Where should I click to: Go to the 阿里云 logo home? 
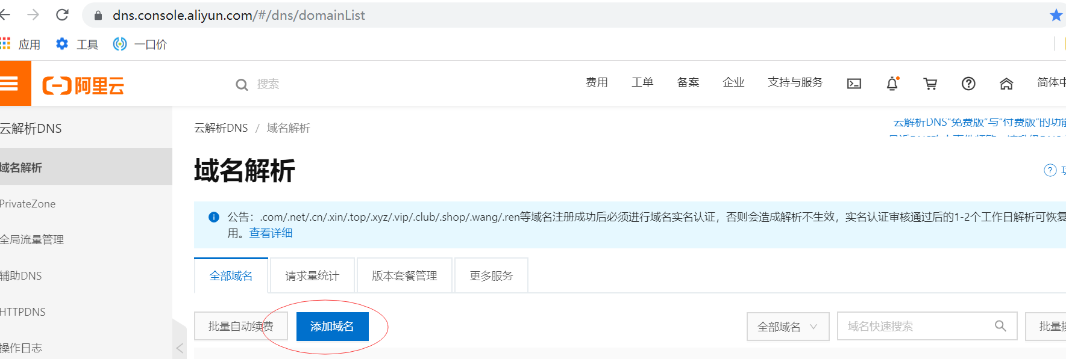83,85
